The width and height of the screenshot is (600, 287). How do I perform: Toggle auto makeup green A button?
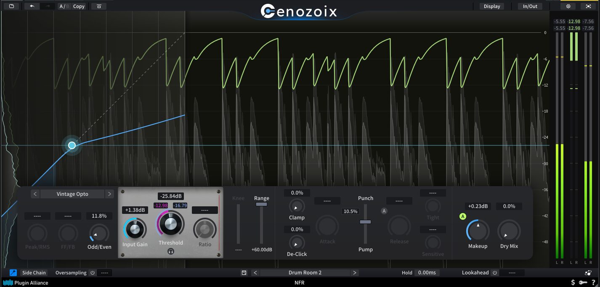click(x=463, y=217)
